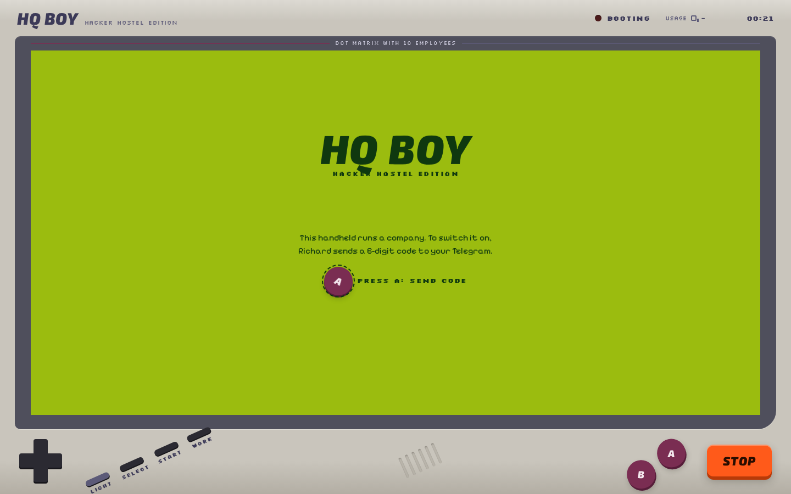The image size is (791, 494).
Task: Click the header's 'HACKER HOSTEL EDITION' tagline
Action: pyautogui.click(x=131, y=23)
